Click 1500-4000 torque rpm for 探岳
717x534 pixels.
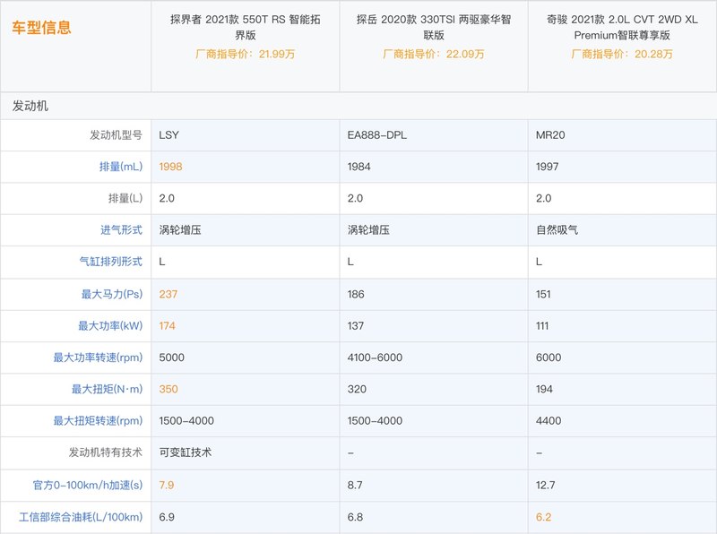(375, 420)
